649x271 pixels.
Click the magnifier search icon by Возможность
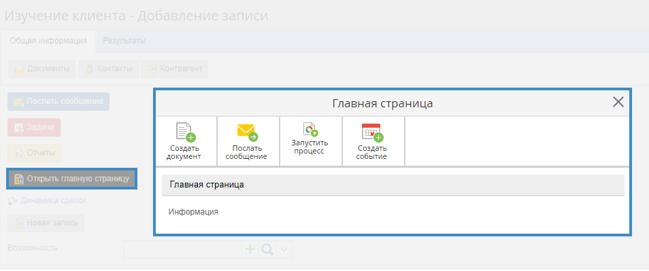[x=267, y=249]
